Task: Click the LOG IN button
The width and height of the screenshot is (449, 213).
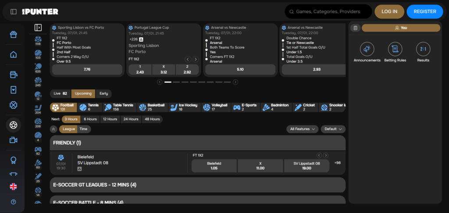Action: (389, 11)
